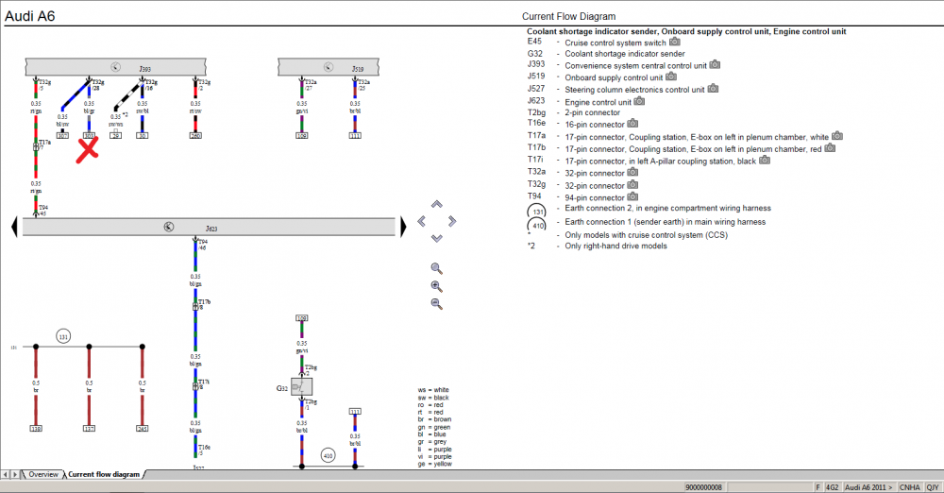
Task: Click the plain magnifier to reset zoom
Action: tap(436, 269)
